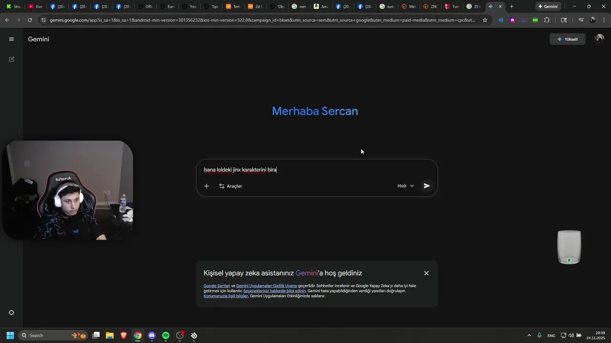
Task: Go back with browser back arrow
Action: 7,20
